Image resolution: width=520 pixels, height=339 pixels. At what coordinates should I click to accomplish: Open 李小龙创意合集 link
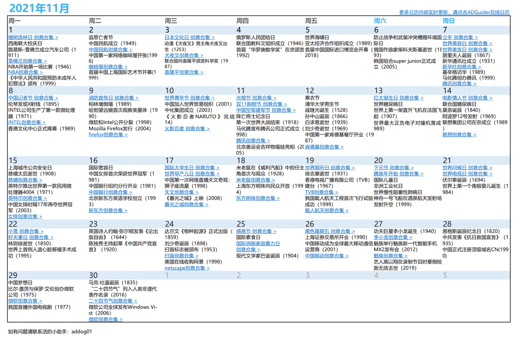tap(393, 238)
